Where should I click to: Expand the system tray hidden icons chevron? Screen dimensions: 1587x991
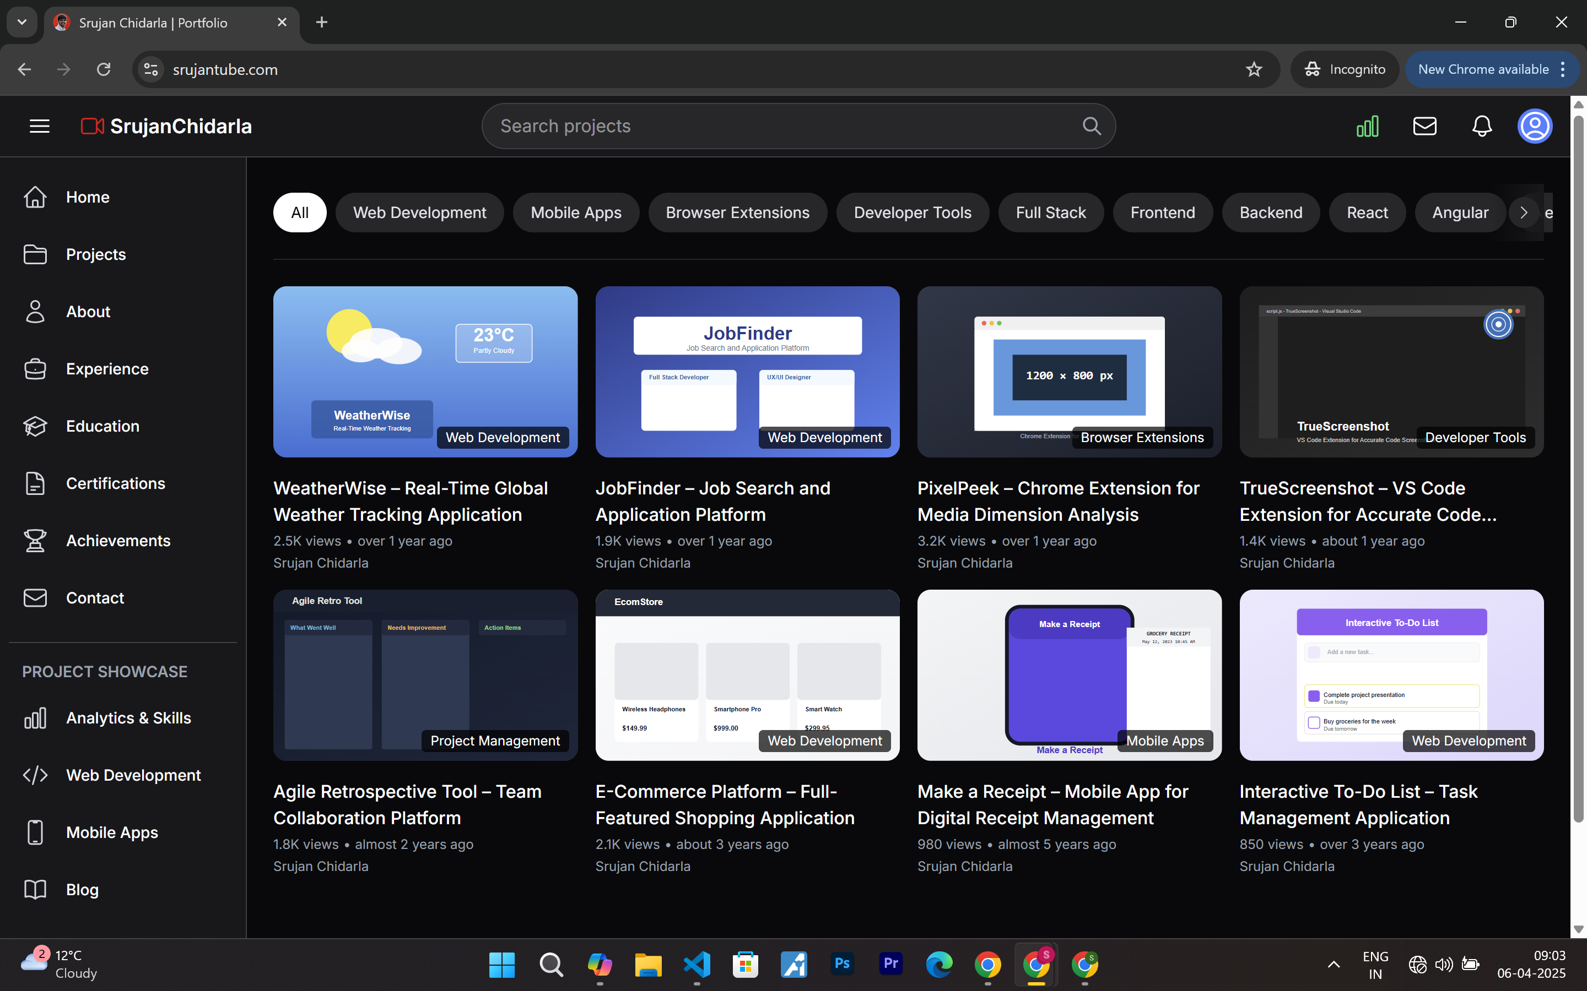coord(1333,964)
